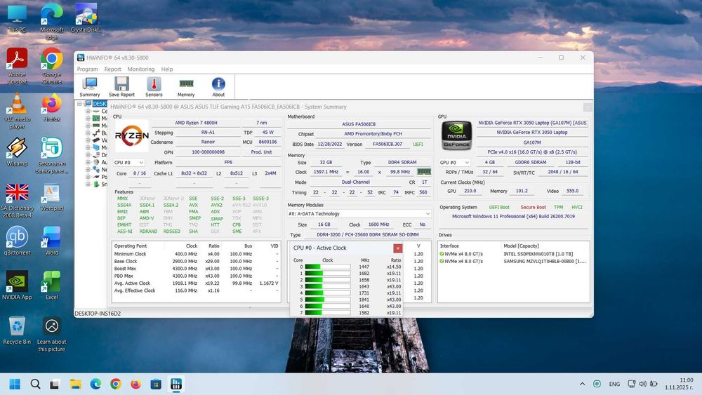The height and width of the screenshot is (395, 702).
Task: Click the status bar DESKTOP-INS16D2 text
Action: [x=98, y=314]
